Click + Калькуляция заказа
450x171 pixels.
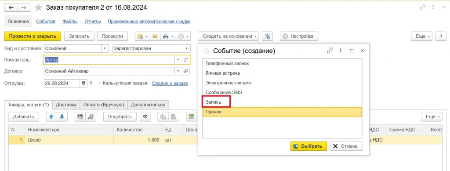[x=123, y=83]
